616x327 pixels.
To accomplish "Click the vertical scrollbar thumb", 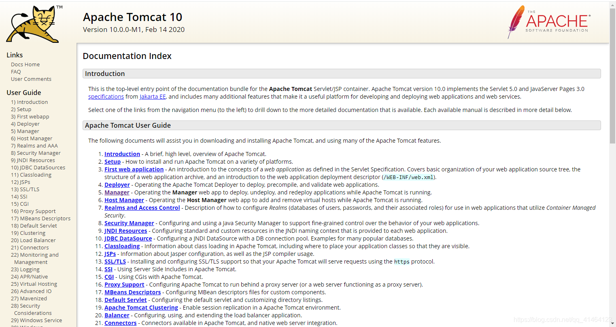I will click(612, 76).
